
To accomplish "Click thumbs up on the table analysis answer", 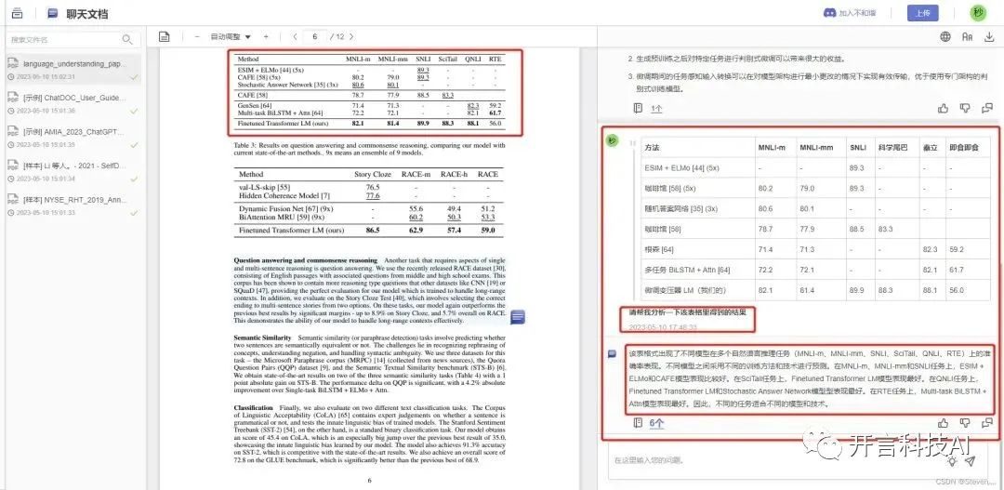I will pos(944,423).
